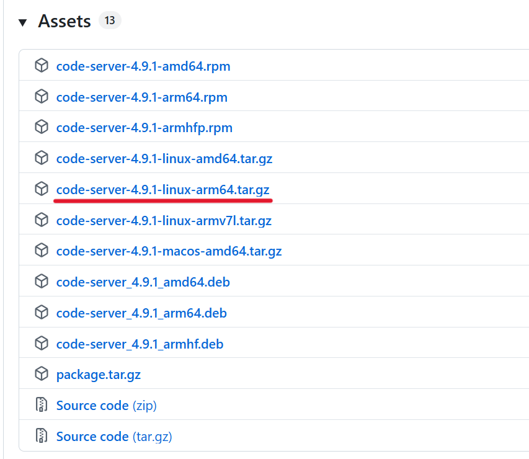Download code-server_4.9.1_armhf.deb

click(x=140, y=344)
